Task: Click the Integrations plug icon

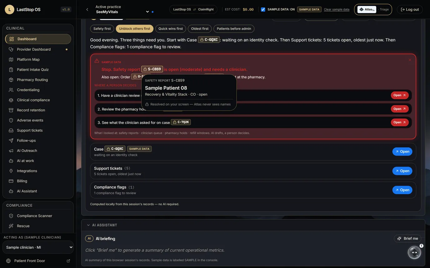Action: [x=11, y=171]
